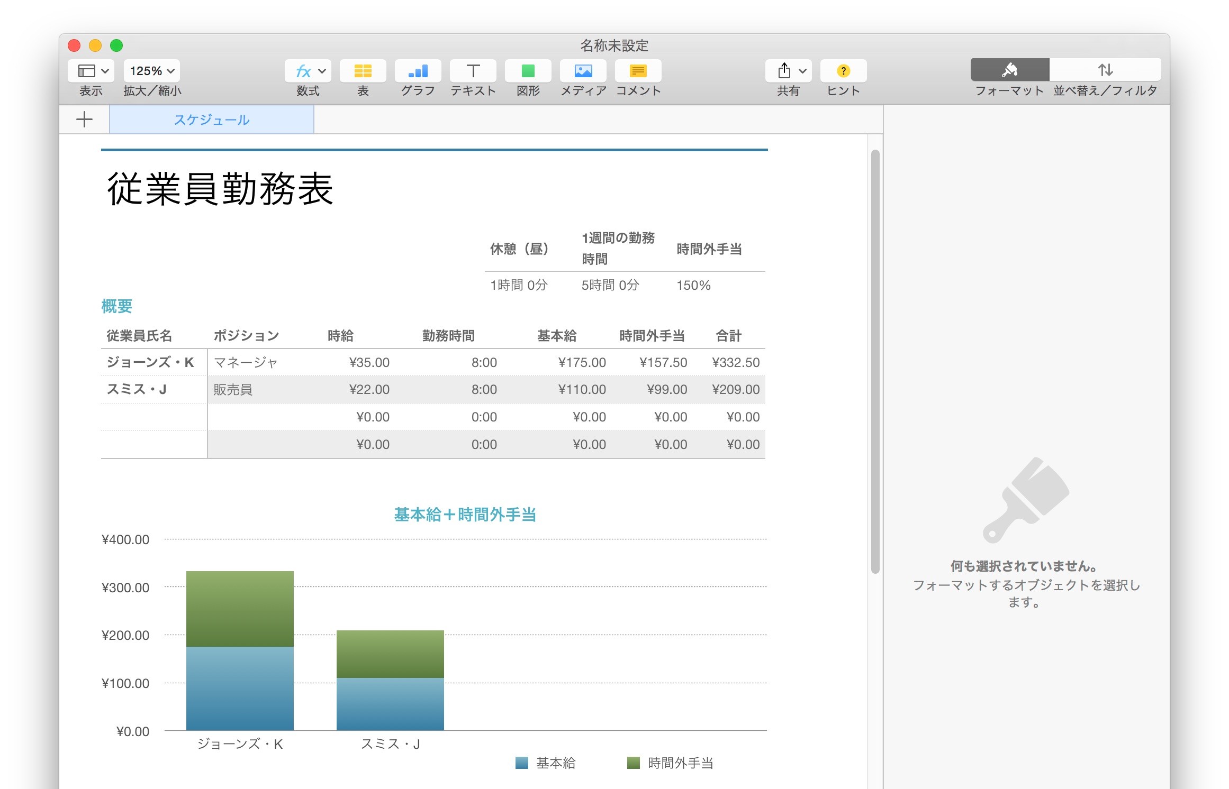Click the vertical scrollbar of the sheet

click(875, 362)
